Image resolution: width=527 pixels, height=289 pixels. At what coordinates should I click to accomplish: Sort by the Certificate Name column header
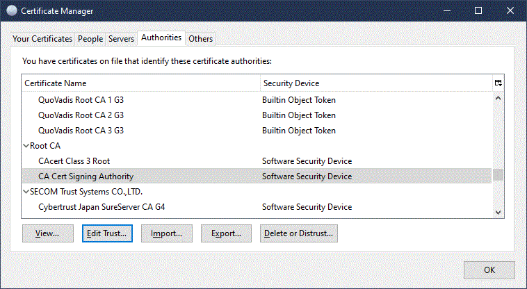point(139,83)
